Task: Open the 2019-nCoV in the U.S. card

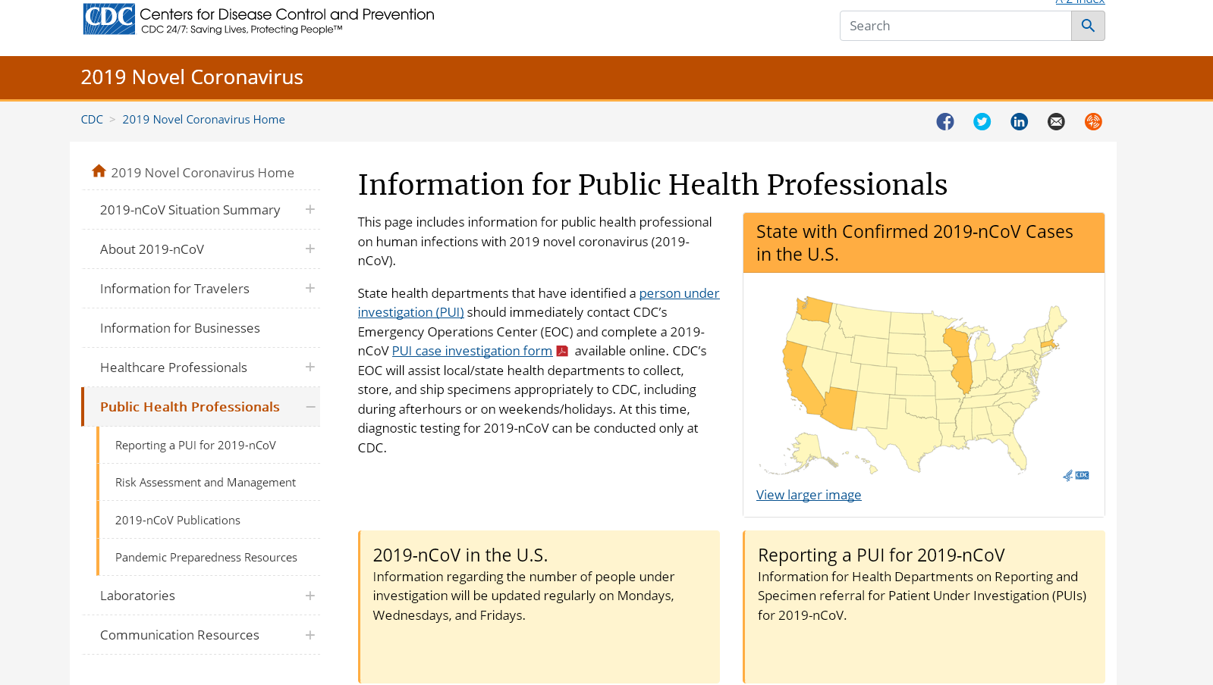Action: click(x=539, y=607)
